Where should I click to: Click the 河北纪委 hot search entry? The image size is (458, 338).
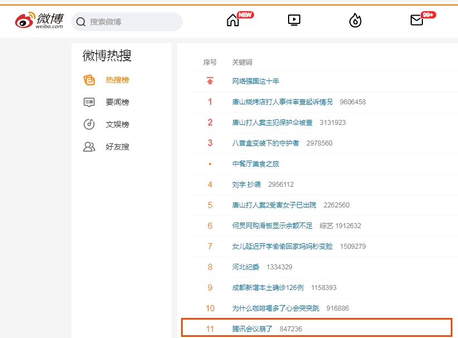click(242, 267)
